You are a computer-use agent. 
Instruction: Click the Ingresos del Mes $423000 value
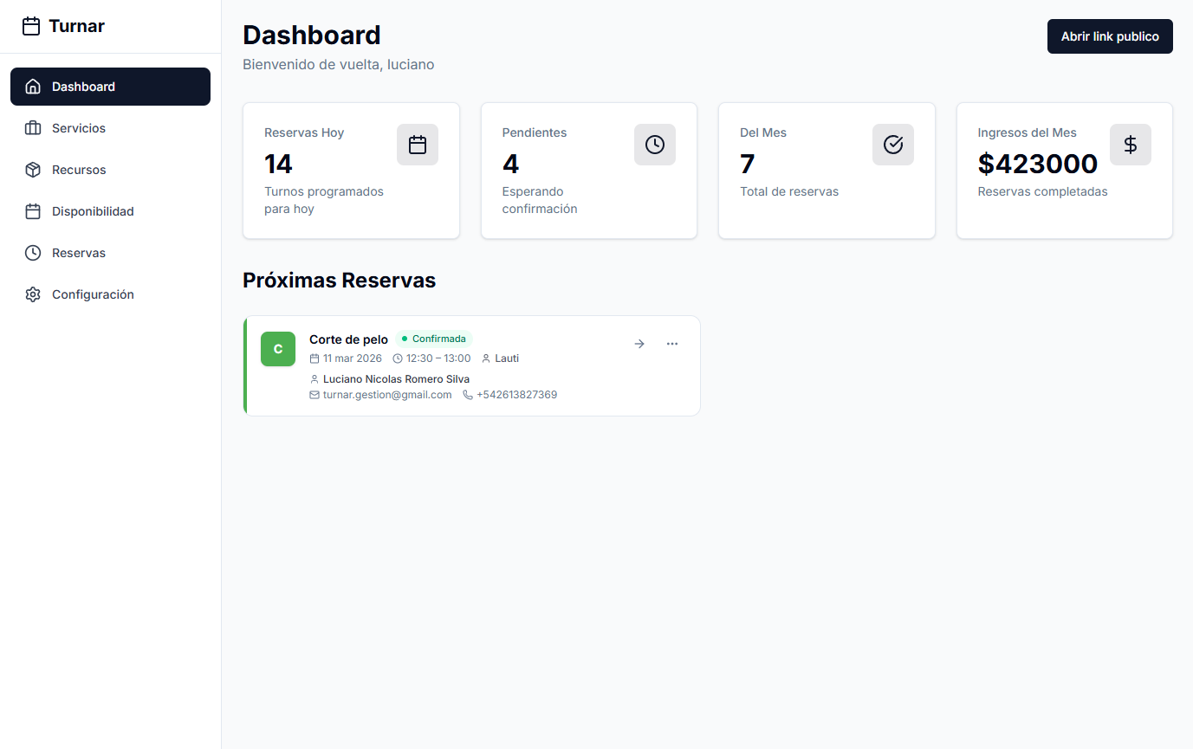click(1038, 164)
